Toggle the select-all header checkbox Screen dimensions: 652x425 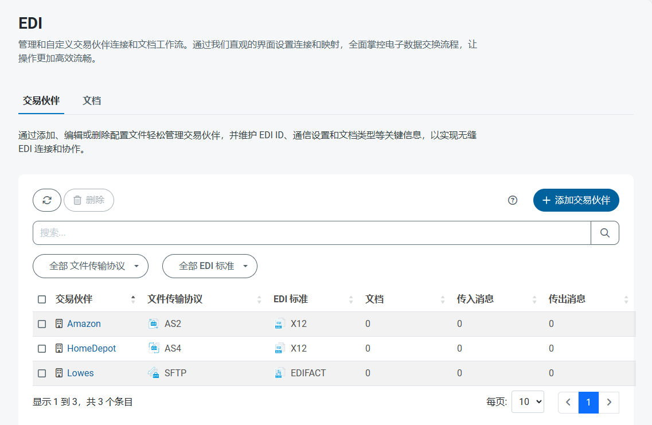click(42, 299)
